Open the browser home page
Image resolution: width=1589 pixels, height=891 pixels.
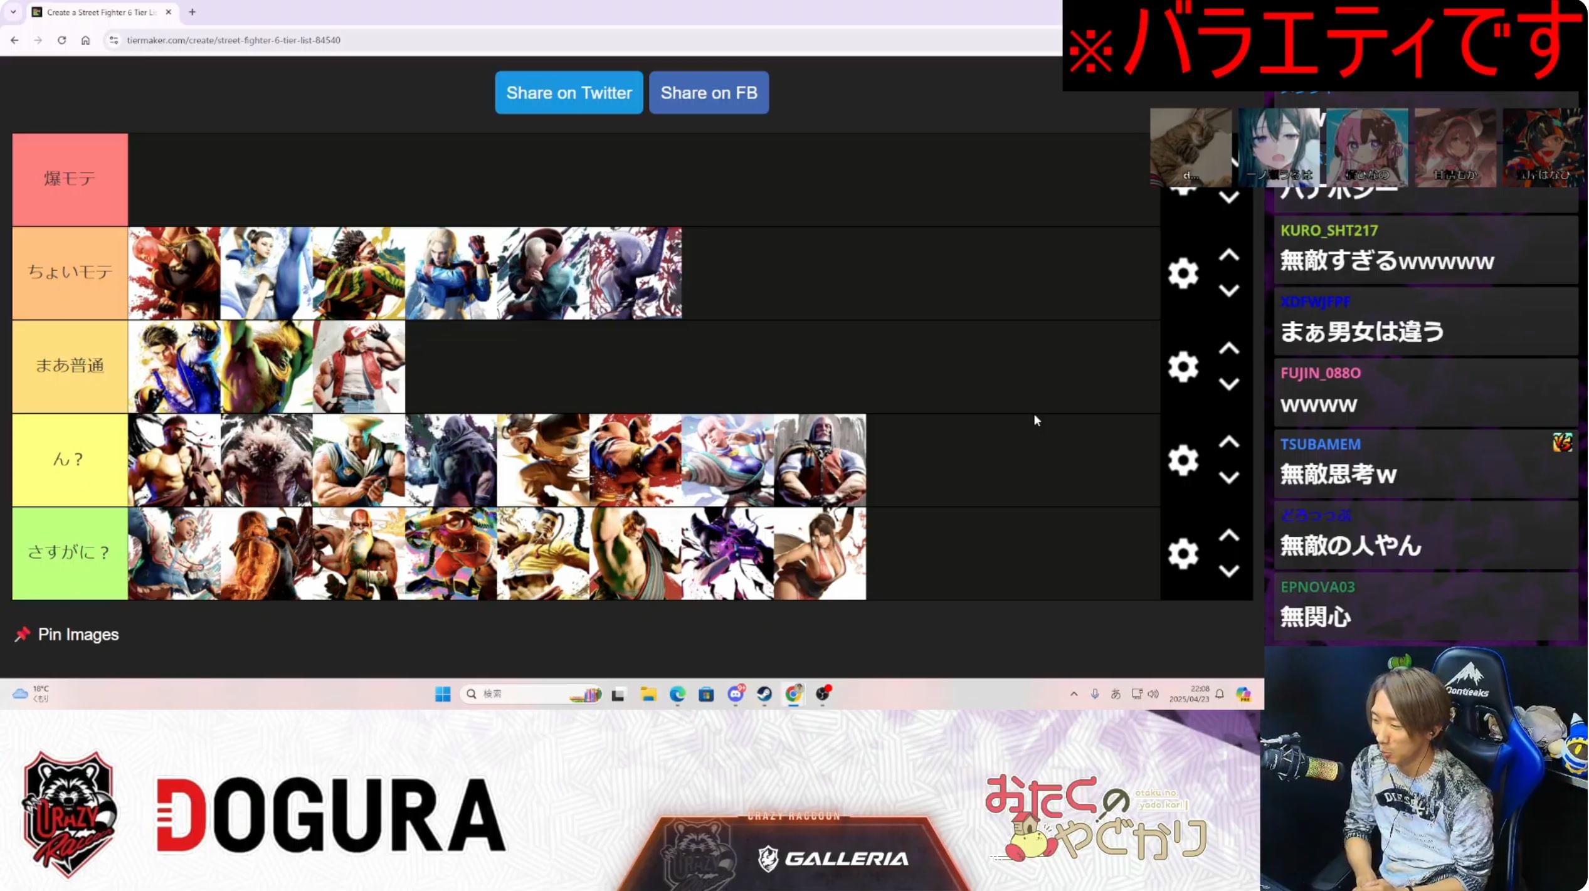tap(85, 40)
